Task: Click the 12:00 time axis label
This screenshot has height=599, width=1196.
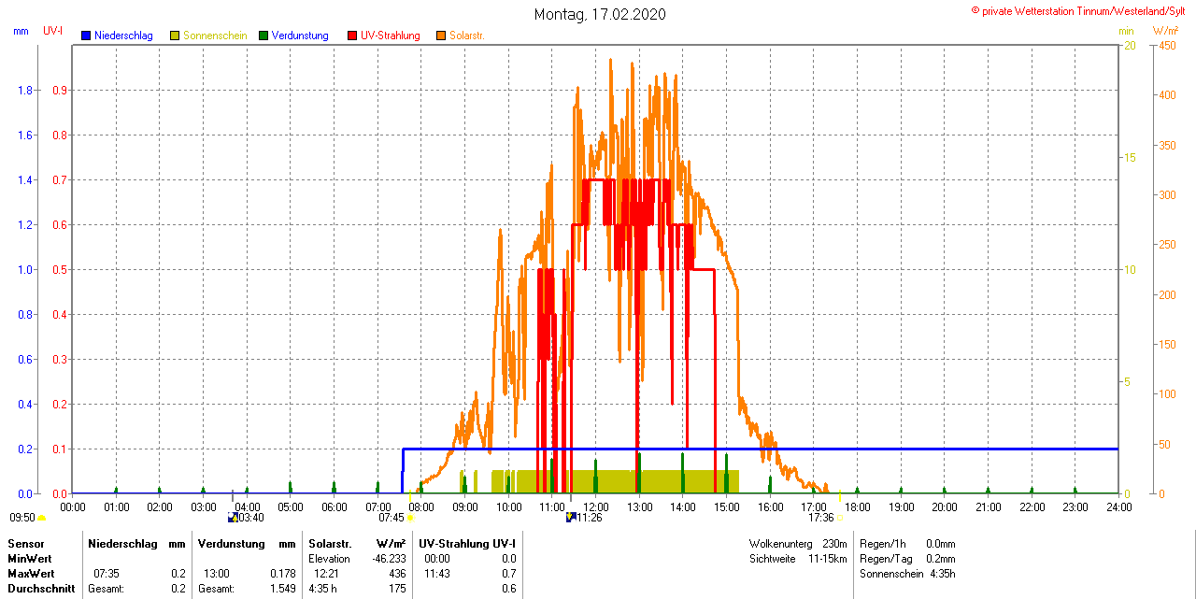Action: (x=596, y=506)
